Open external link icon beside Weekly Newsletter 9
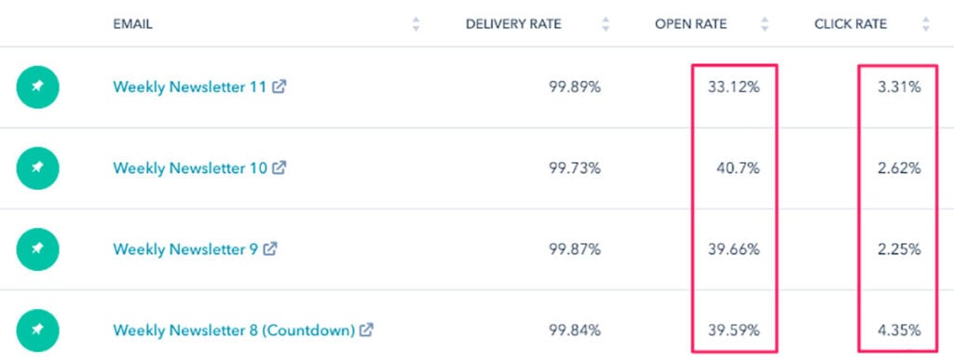The width and height of the screenshot is (954, 363). point(270,249)
